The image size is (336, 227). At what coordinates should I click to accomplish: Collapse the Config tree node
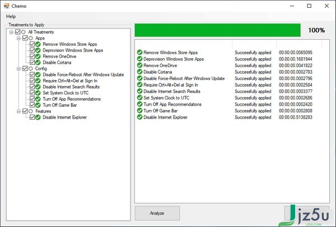coord(18,69)
